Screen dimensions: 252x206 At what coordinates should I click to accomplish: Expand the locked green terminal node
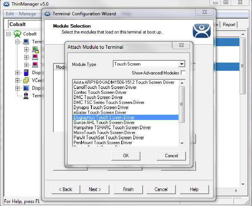point(27,50)
